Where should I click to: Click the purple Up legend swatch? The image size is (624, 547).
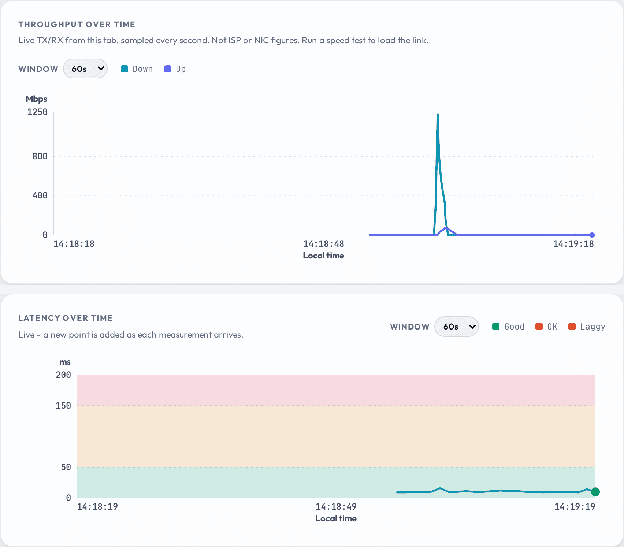point(168,69)
